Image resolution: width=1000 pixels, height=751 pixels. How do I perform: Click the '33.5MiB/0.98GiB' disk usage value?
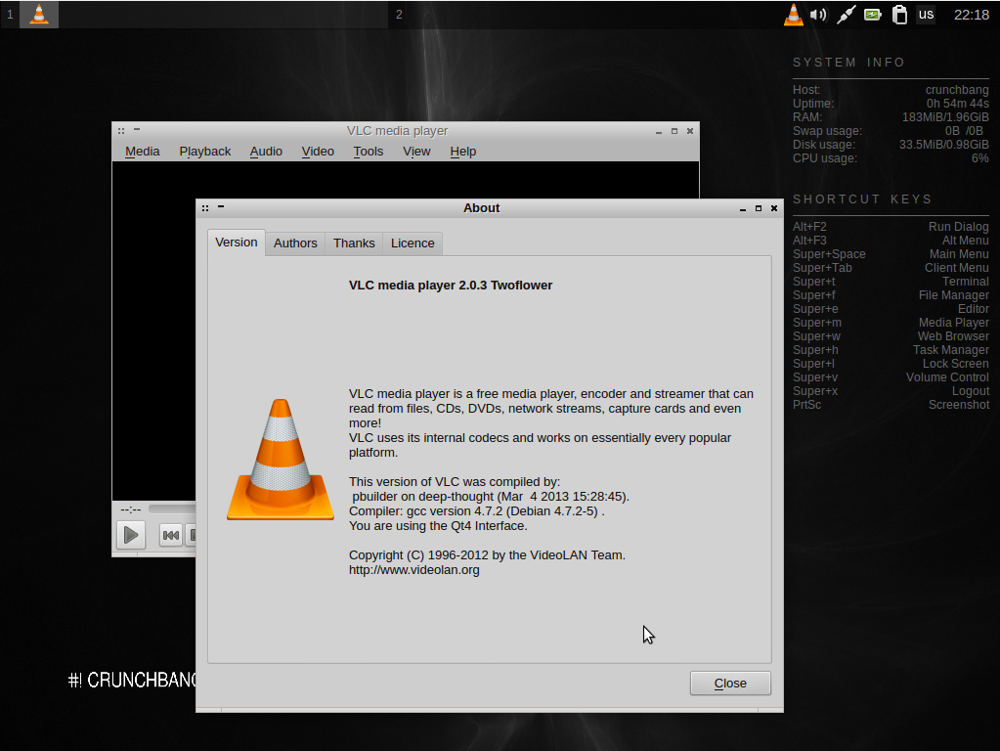coord(944,145)
